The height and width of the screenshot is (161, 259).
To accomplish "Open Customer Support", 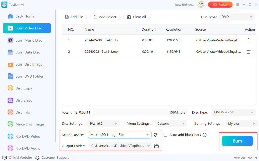I will [x=55, y=157].
